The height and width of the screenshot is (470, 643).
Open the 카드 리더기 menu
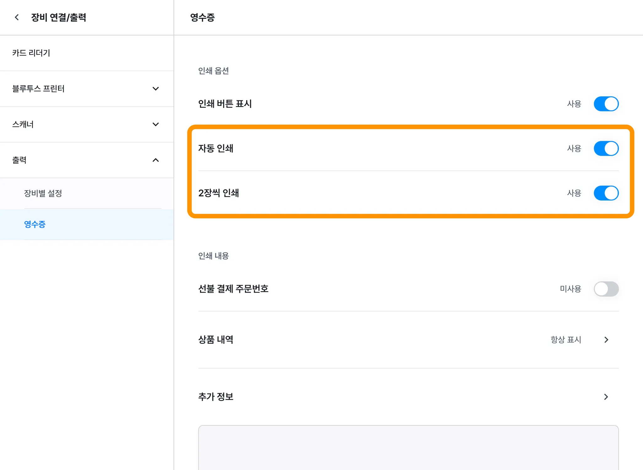[x=31, y=53]
